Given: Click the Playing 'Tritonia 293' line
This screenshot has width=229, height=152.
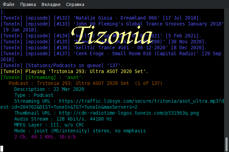Looking at the screenshot, I should [x=74, y=71].
